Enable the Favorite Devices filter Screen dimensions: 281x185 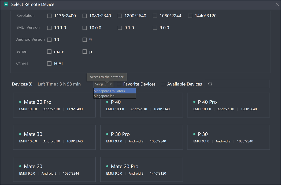click(119, 84)
